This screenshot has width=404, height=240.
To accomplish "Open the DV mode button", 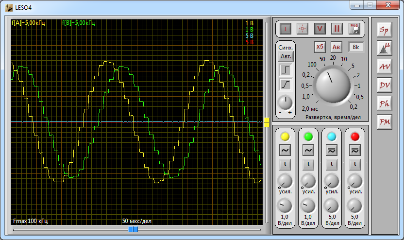I will [385, 85].
